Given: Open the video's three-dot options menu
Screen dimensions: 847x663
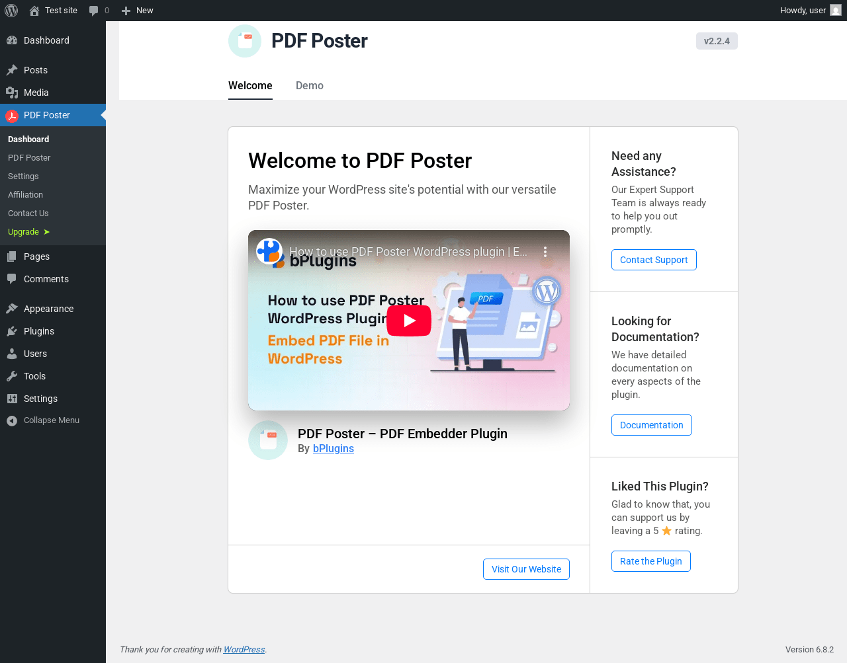Looking at the screenshot, I should (x=545, y=252).
